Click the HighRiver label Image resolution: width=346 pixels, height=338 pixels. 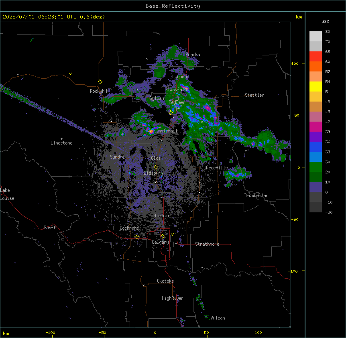(x=173, y=298)
